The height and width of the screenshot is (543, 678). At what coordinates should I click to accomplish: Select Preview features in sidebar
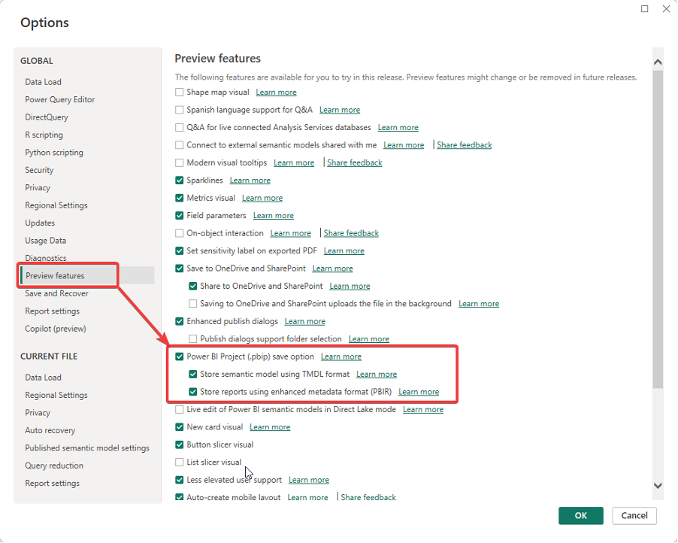(x=55, y=275)
